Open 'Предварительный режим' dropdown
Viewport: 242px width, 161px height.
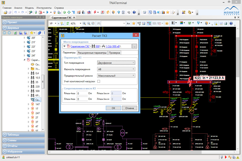(116, 76)
